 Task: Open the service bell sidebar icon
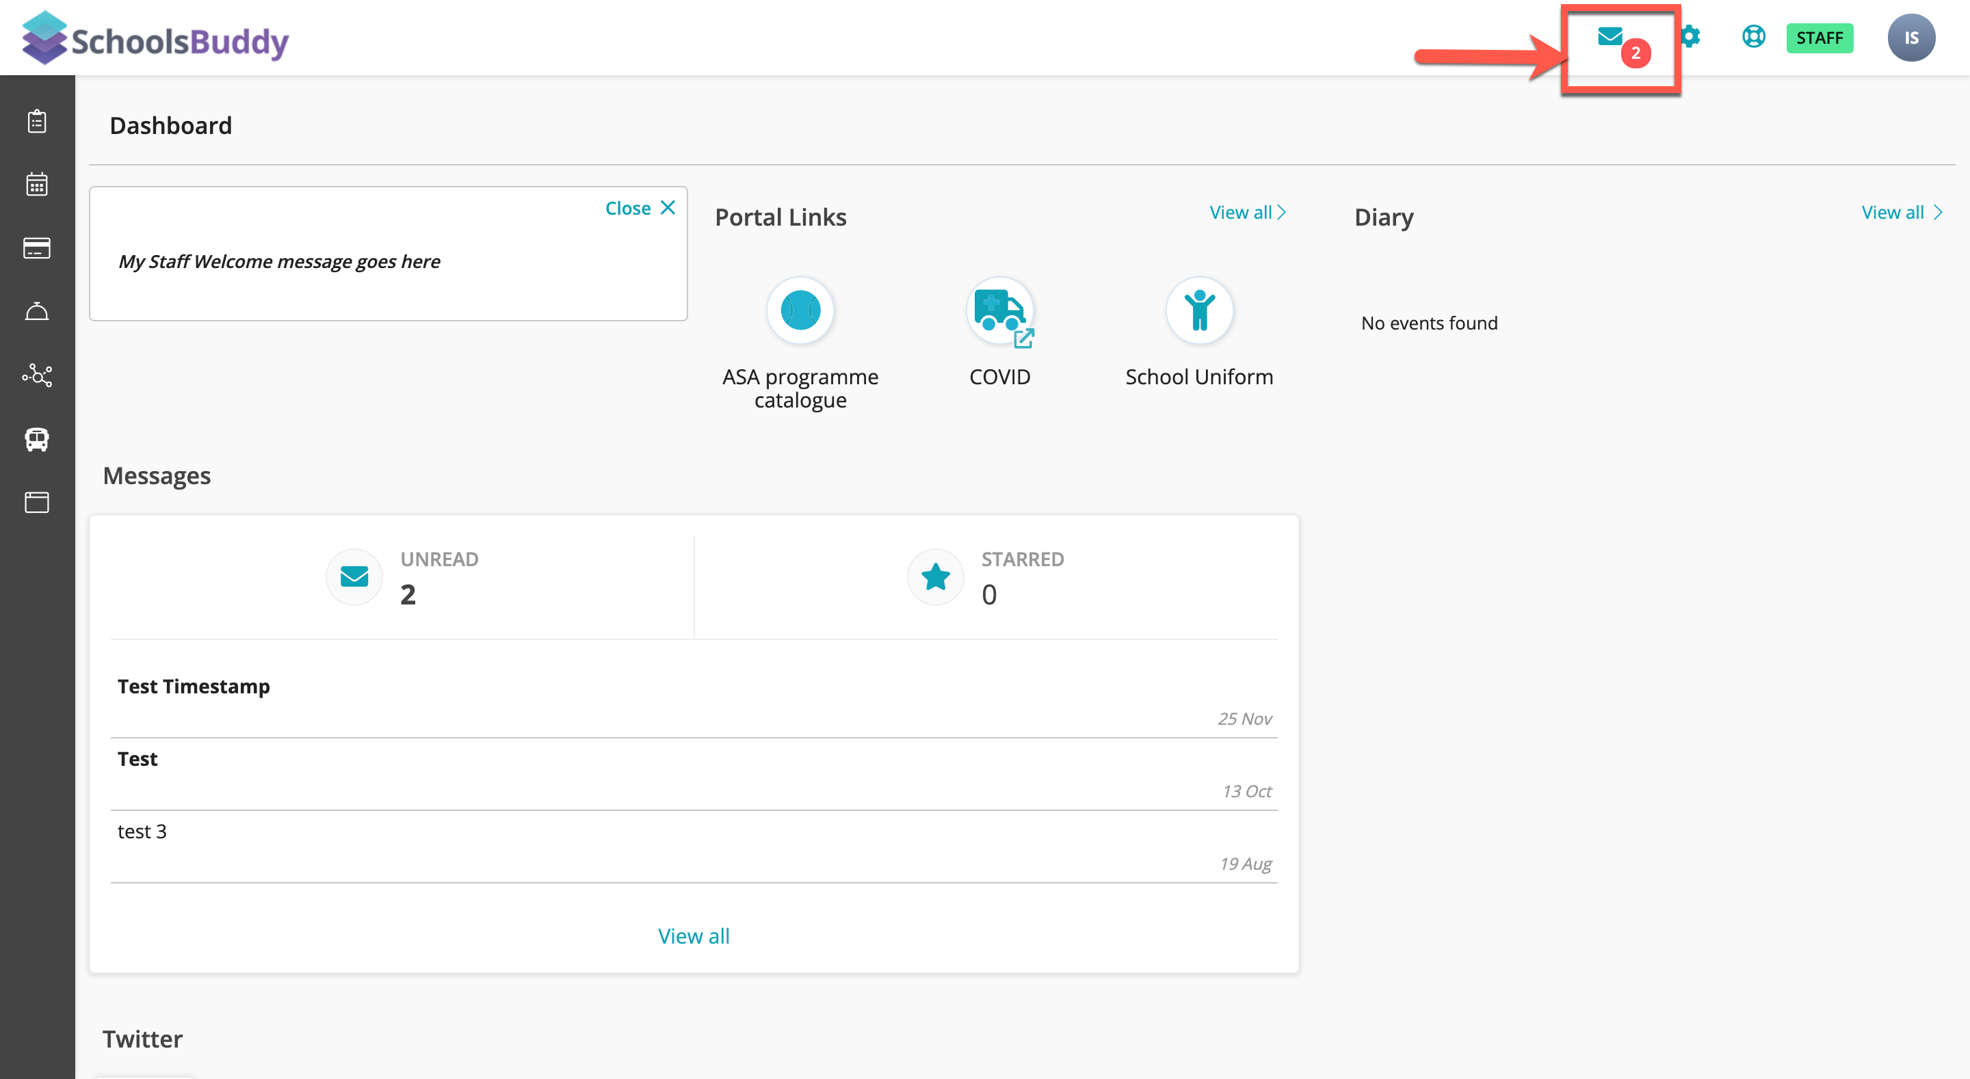37,311
